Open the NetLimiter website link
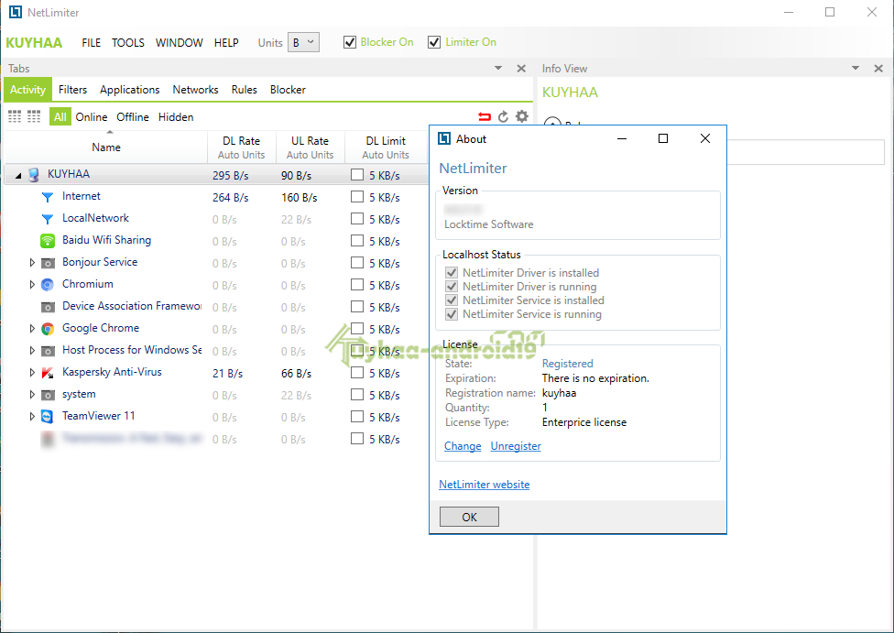Viewport: 894px width, 633px height. (484, 485)
